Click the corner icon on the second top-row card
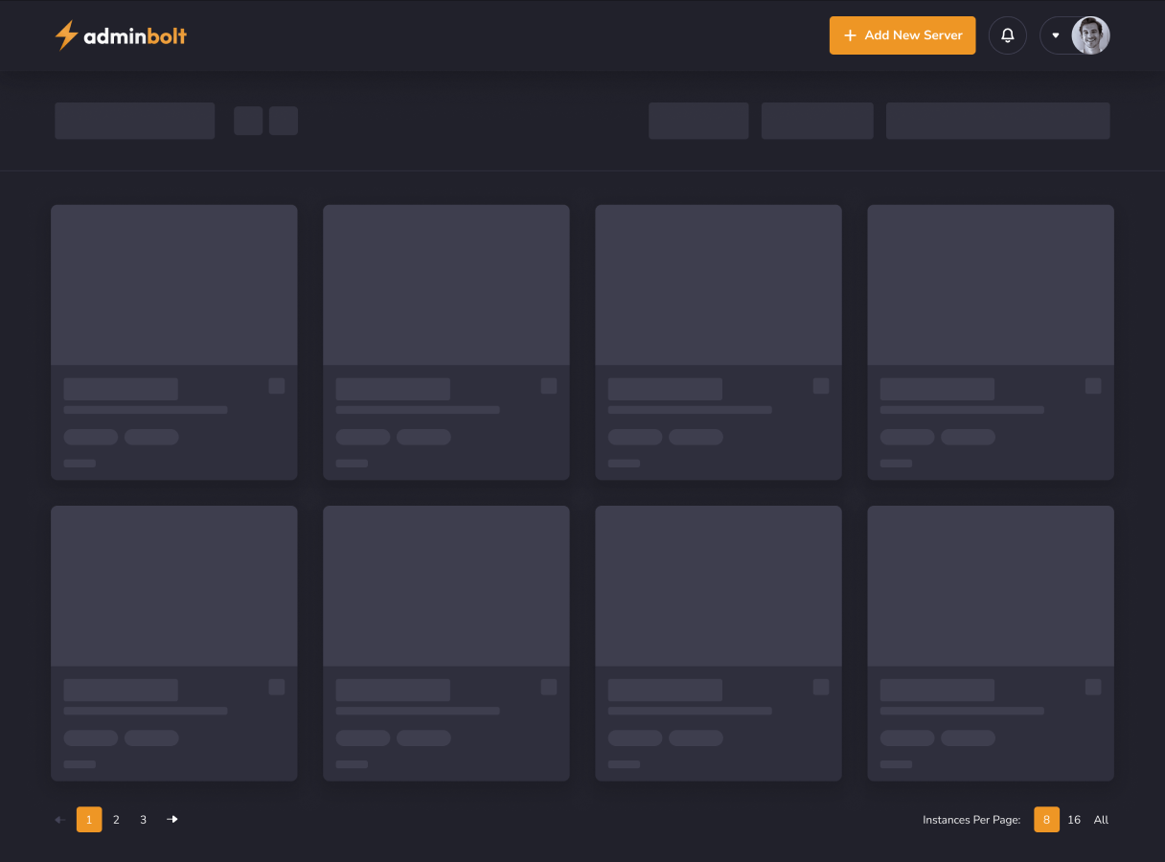 point(549,385)
